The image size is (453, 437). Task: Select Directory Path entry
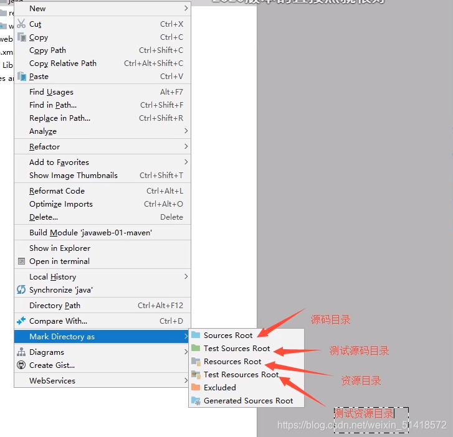click(103, 306)
